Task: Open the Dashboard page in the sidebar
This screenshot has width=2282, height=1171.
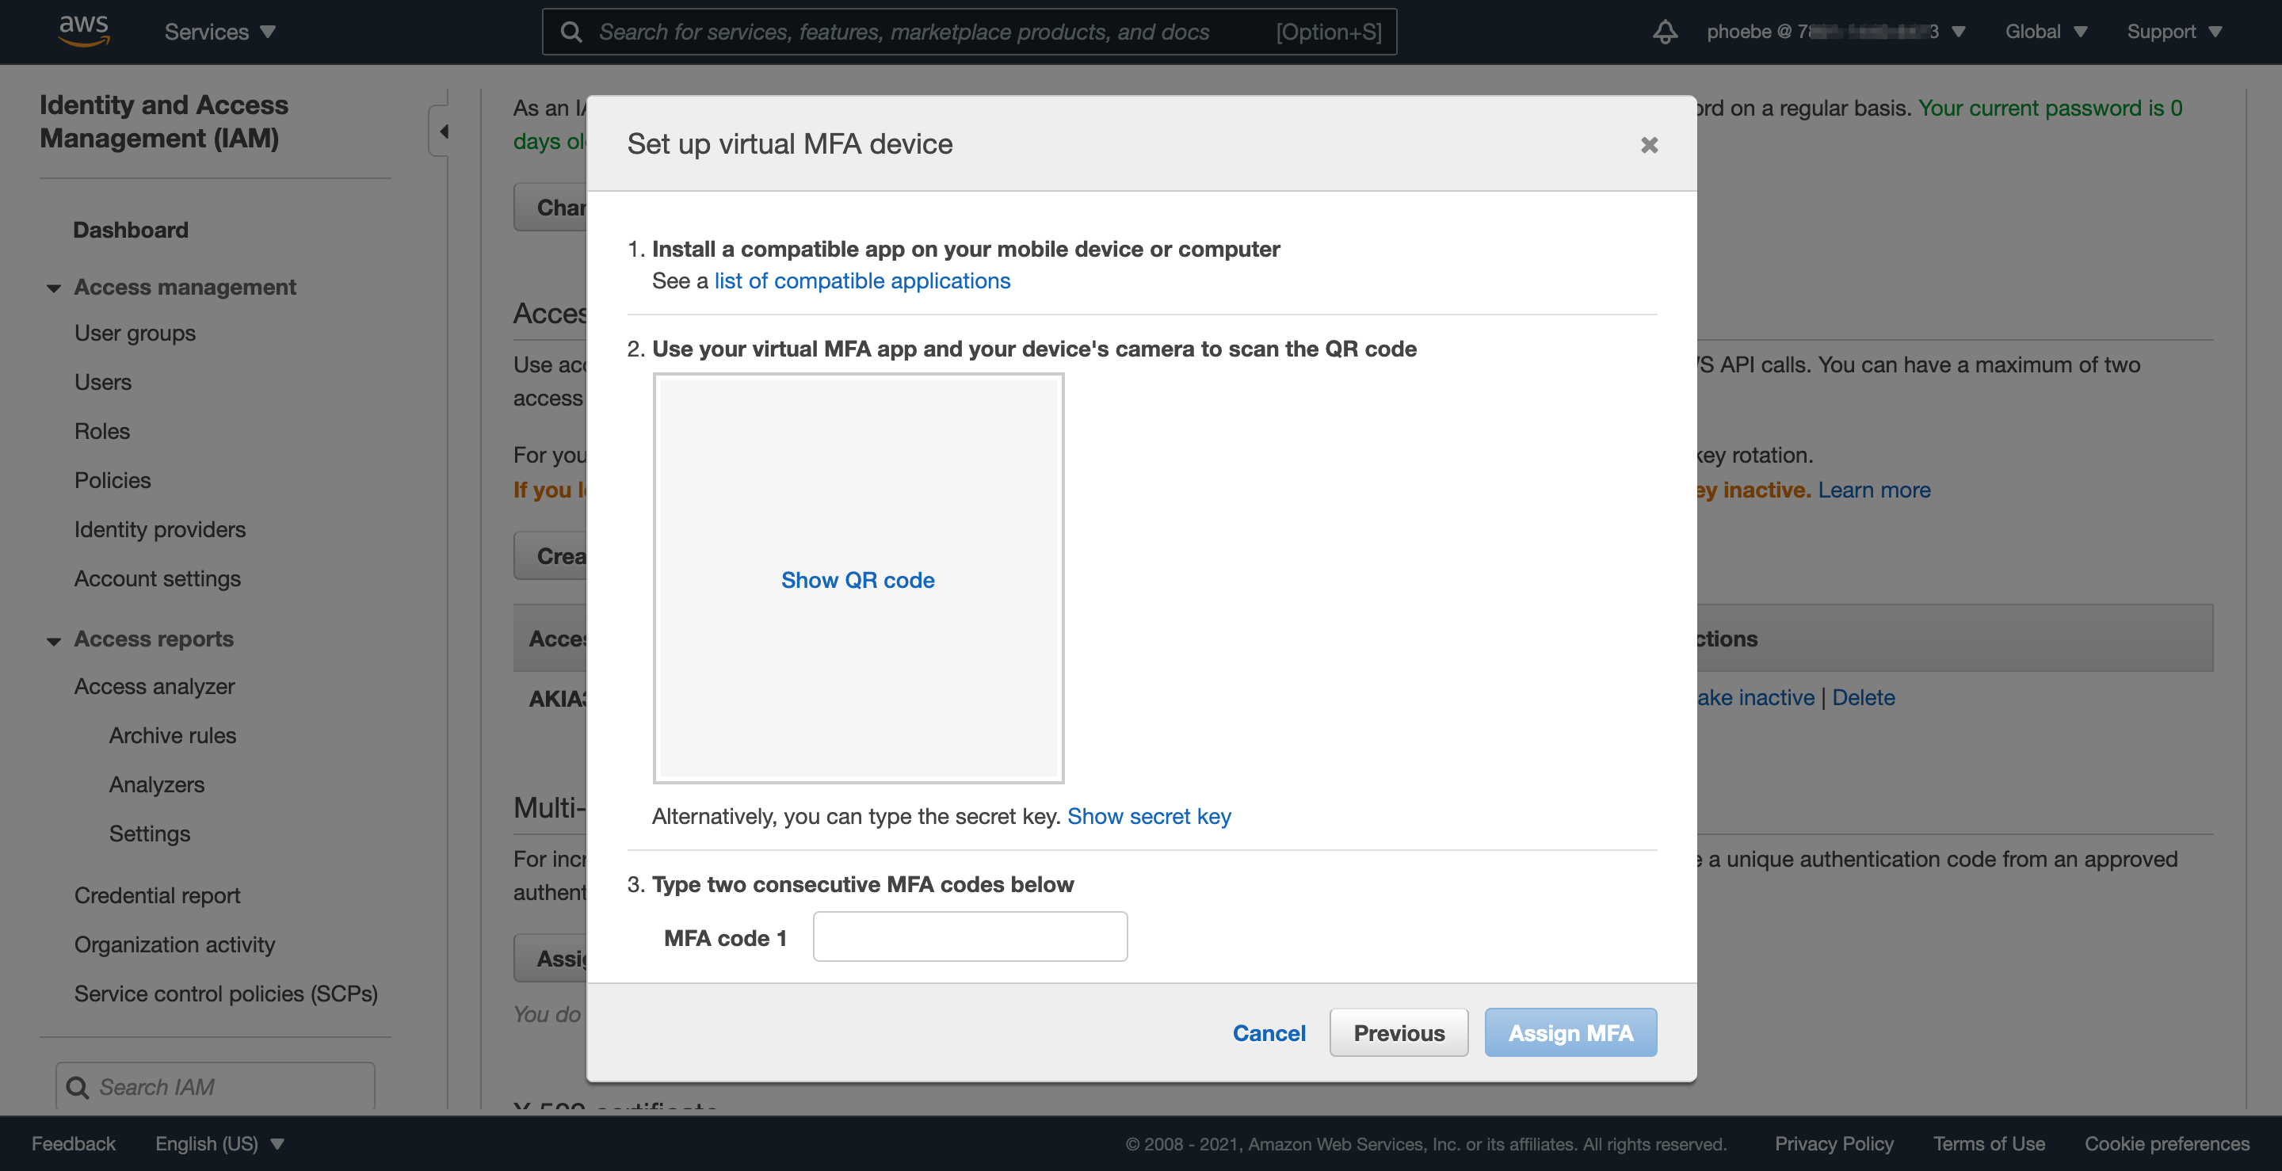Action: tap(130, 231)
